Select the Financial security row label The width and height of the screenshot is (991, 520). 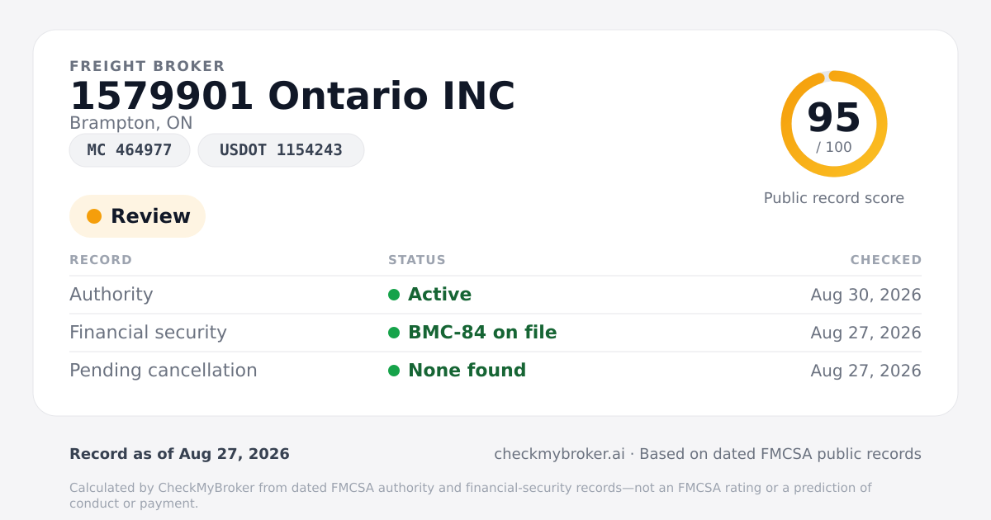point(148,333)
